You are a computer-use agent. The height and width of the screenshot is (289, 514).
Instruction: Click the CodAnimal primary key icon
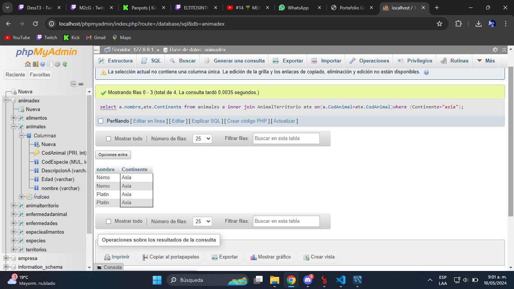[x=36, y=153]
